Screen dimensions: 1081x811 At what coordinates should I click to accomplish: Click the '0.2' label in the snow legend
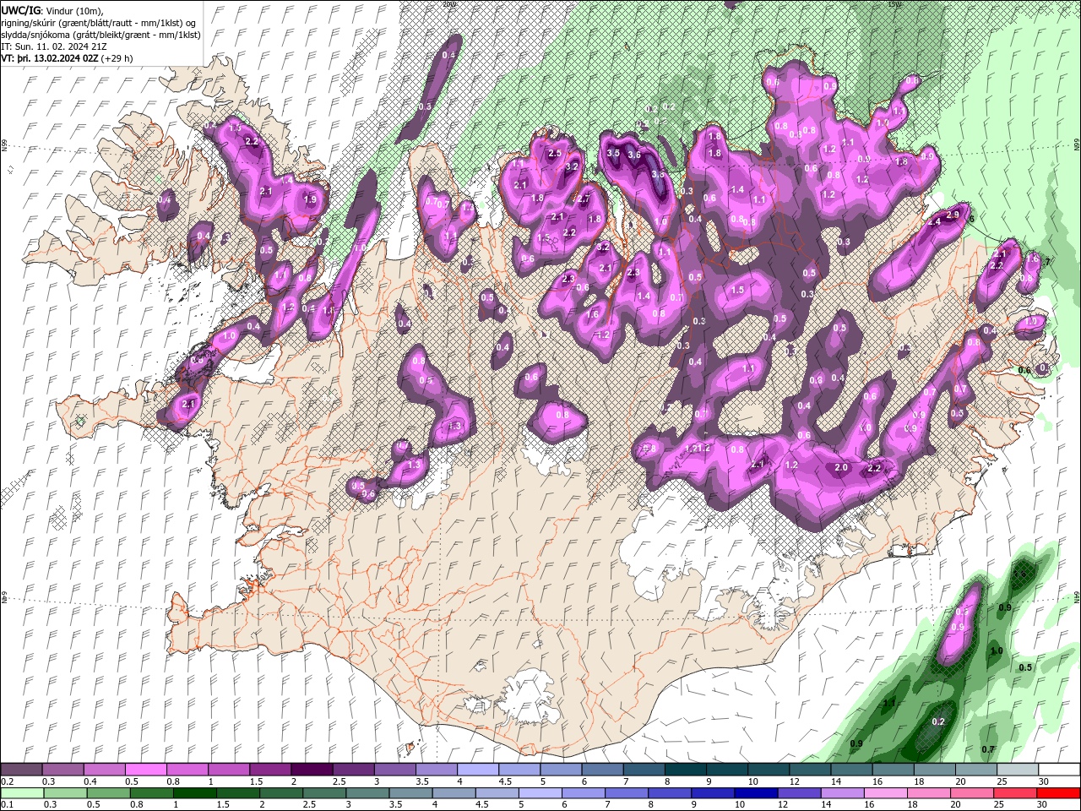[x=7, y=781]
